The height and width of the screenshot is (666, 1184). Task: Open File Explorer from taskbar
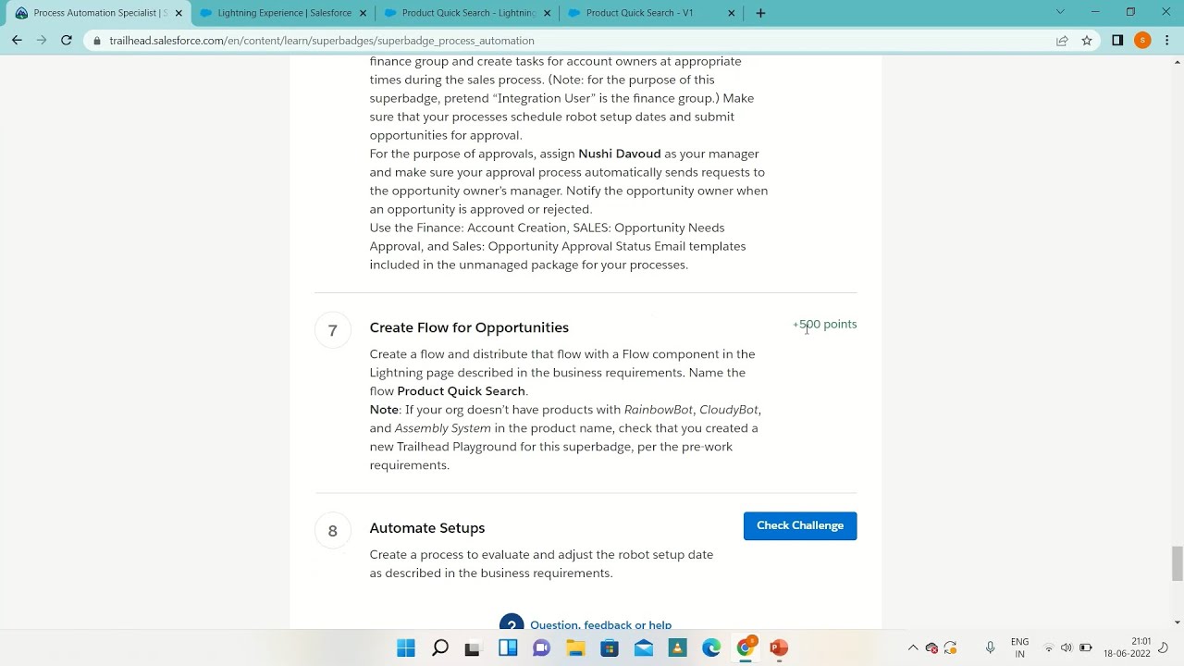575,647
